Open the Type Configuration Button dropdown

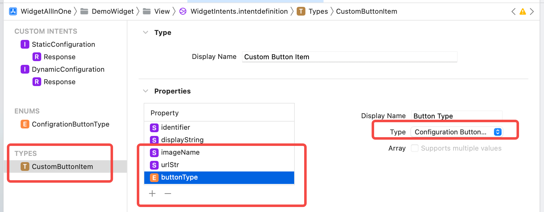point(456,132)
